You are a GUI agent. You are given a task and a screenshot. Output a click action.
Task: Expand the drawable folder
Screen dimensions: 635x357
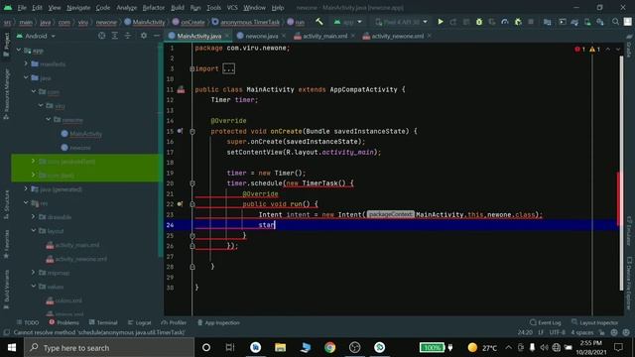coord(33,216)
